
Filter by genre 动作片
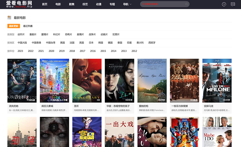(x=21, y=34)
